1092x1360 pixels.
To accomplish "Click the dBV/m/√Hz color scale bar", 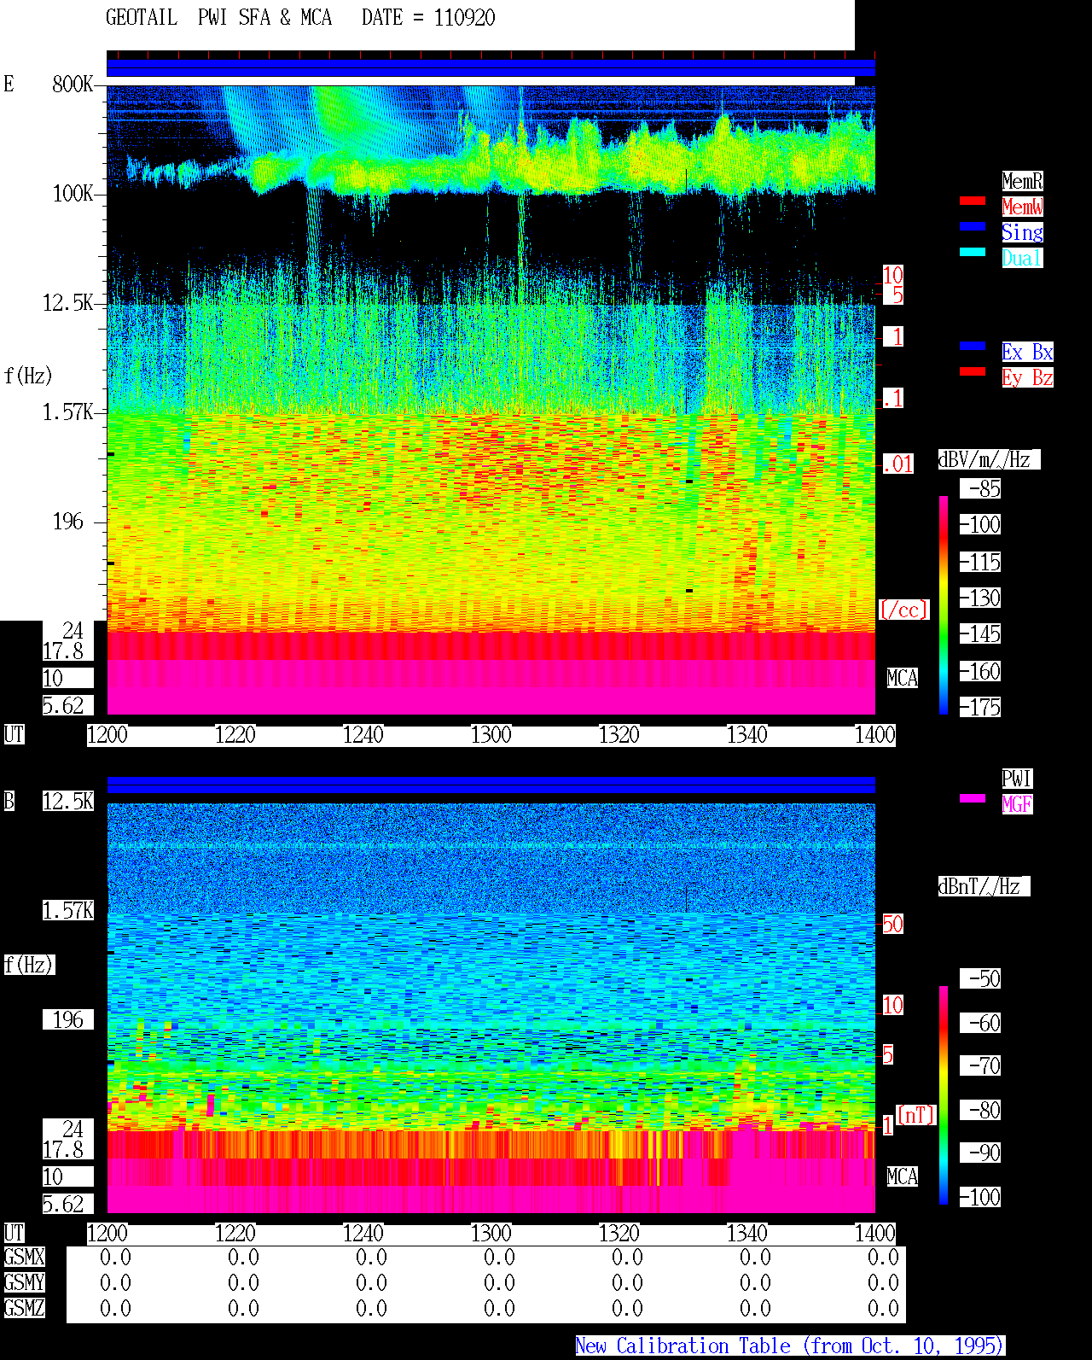I will point(944,605).
